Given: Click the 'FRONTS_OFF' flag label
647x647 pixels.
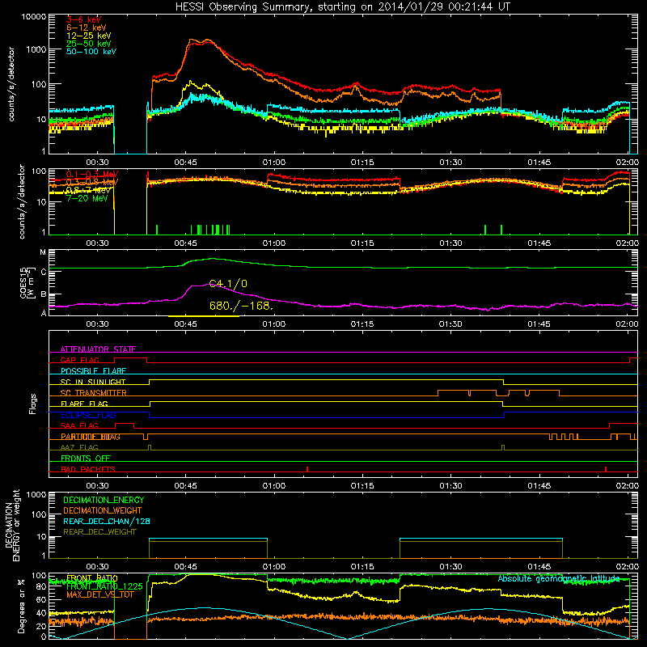Looking at the screenshot, I should [86, 459].
